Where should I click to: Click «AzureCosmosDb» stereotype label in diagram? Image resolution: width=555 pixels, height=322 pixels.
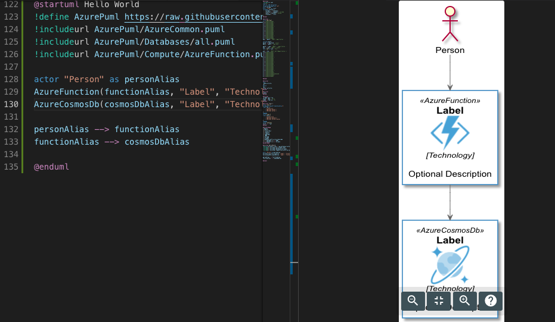click(x=450, y=230)
